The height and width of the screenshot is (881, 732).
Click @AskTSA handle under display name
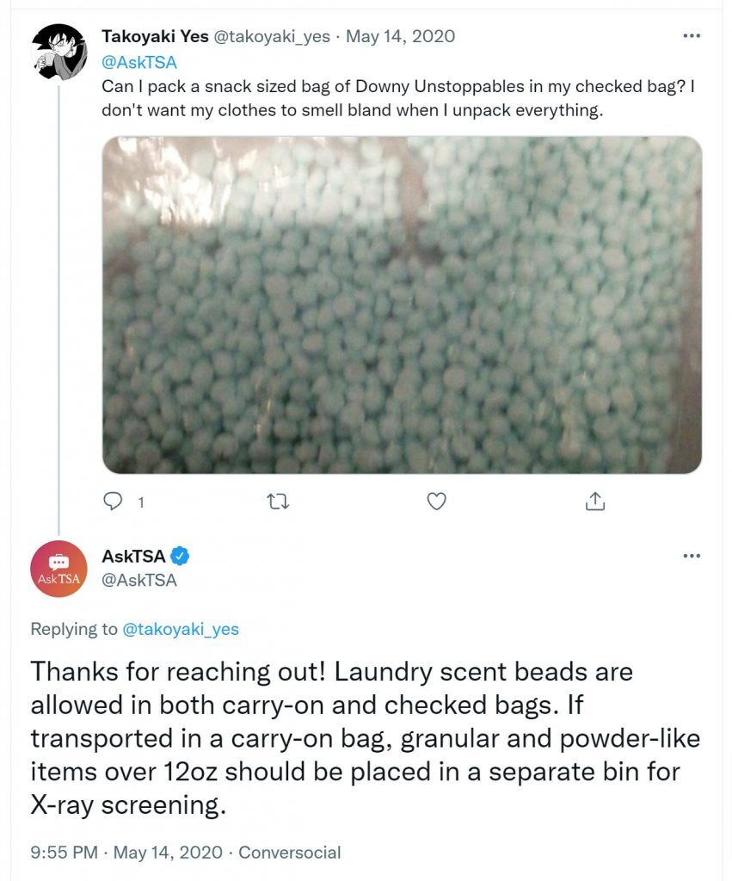click(x=139, y=580)
